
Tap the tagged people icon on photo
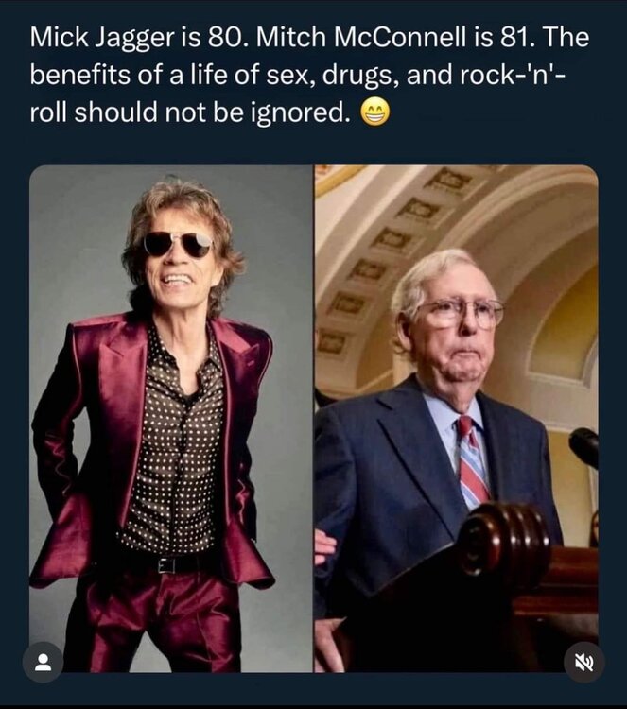tap(43, 663)
